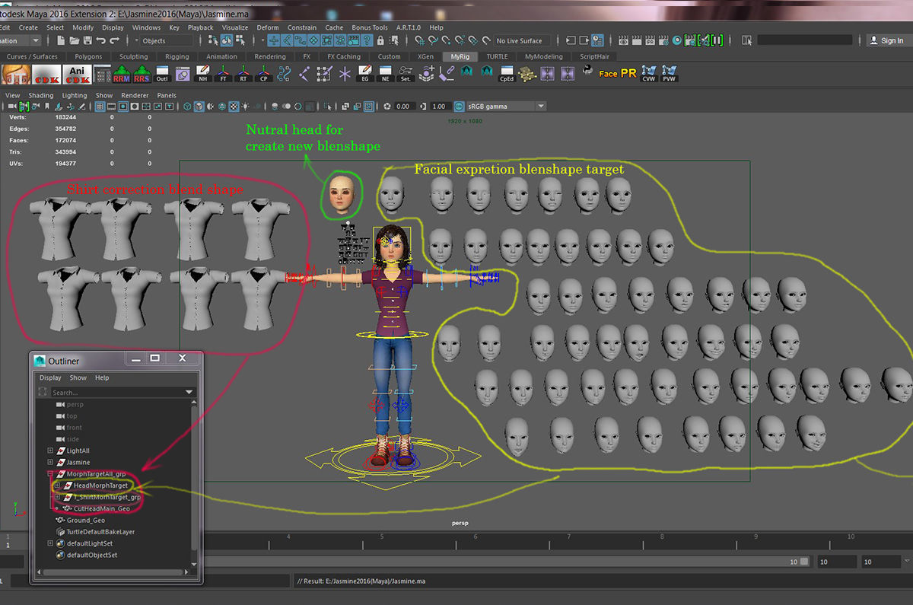
Task: Collapse the MorphTargetAll_grp tree node
Action: pos(50,473)
